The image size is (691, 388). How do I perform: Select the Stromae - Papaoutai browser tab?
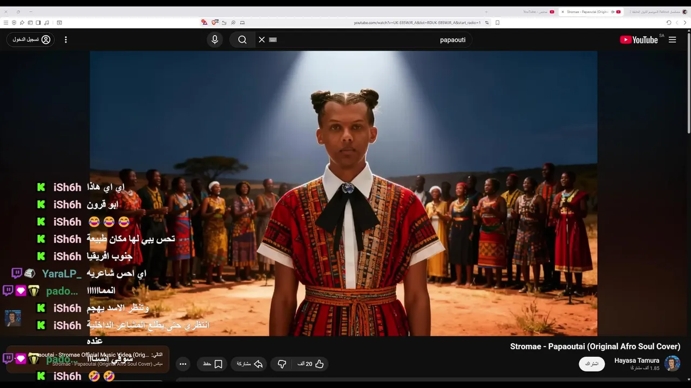click(x=592, y=12)
